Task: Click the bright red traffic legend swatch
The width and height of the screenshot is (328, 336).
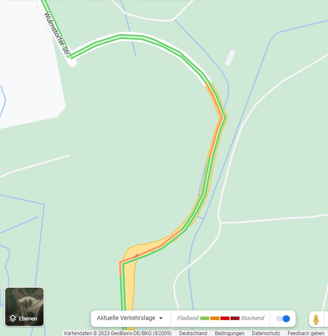Action: 225,318
